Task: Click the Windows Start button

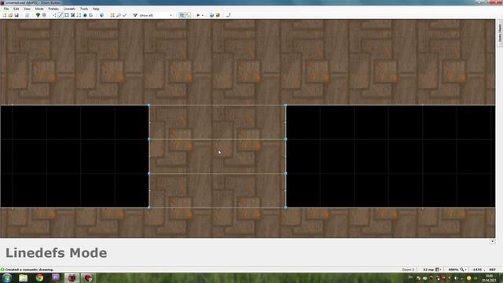Action: coord(7,277)
